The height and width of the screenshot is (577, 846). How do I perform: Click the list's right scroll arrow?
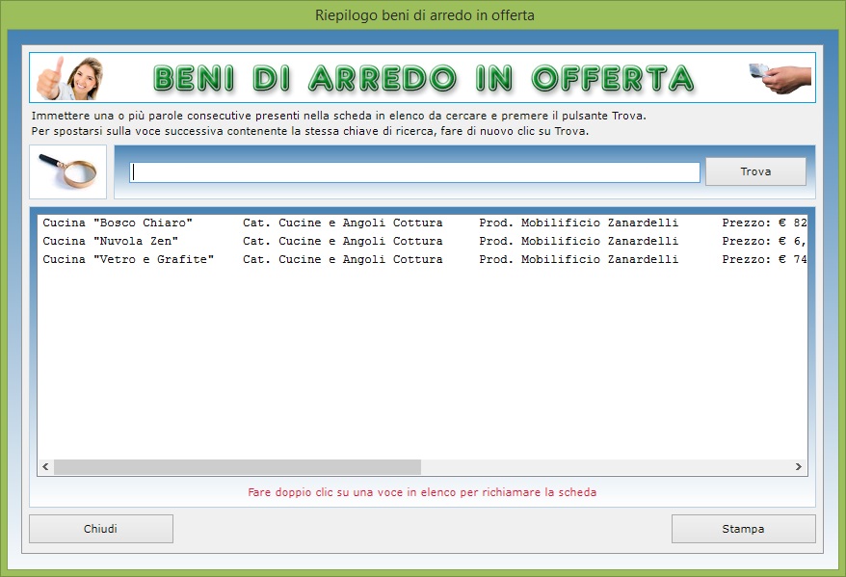pos(799,467)
